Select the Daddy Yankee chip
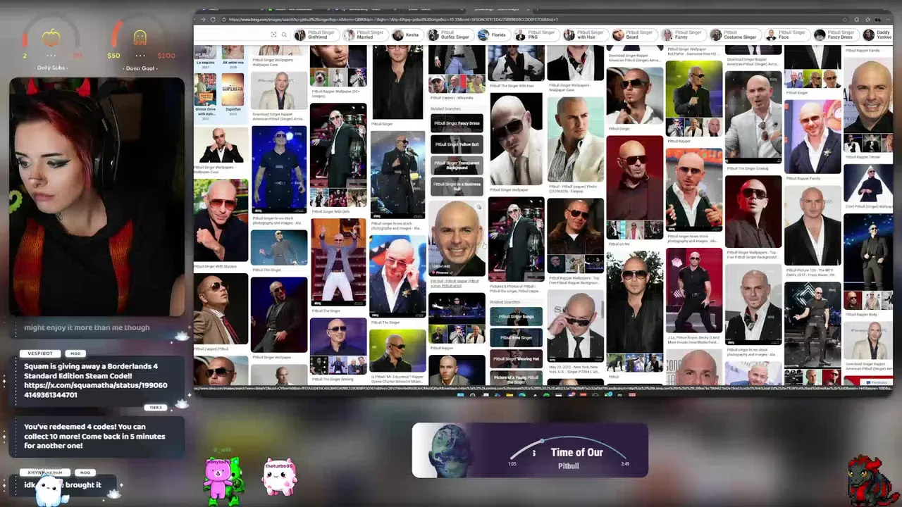This screenshot has width=902, height=507. coord(877,35)
